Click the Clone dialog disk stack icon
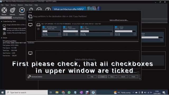Viewport: 169px width, 95px height. point(30,16)
